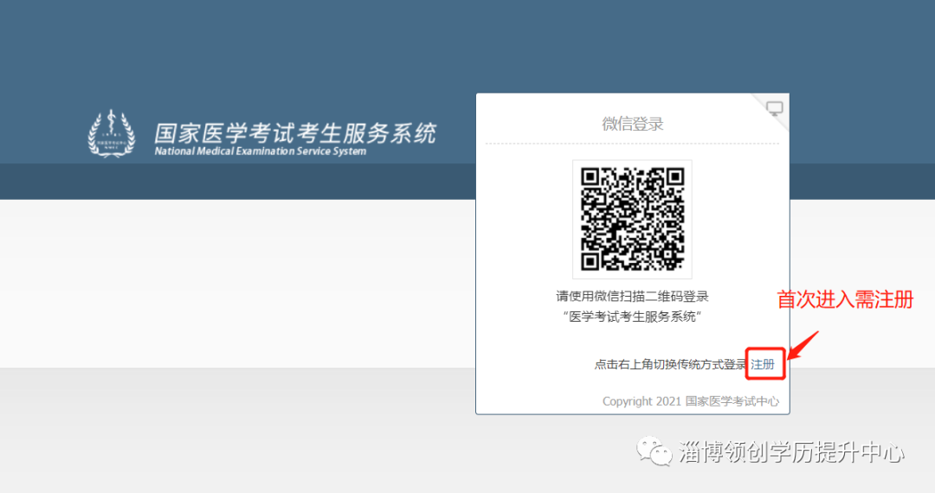Click the 注册 register link

coord(763,364)
